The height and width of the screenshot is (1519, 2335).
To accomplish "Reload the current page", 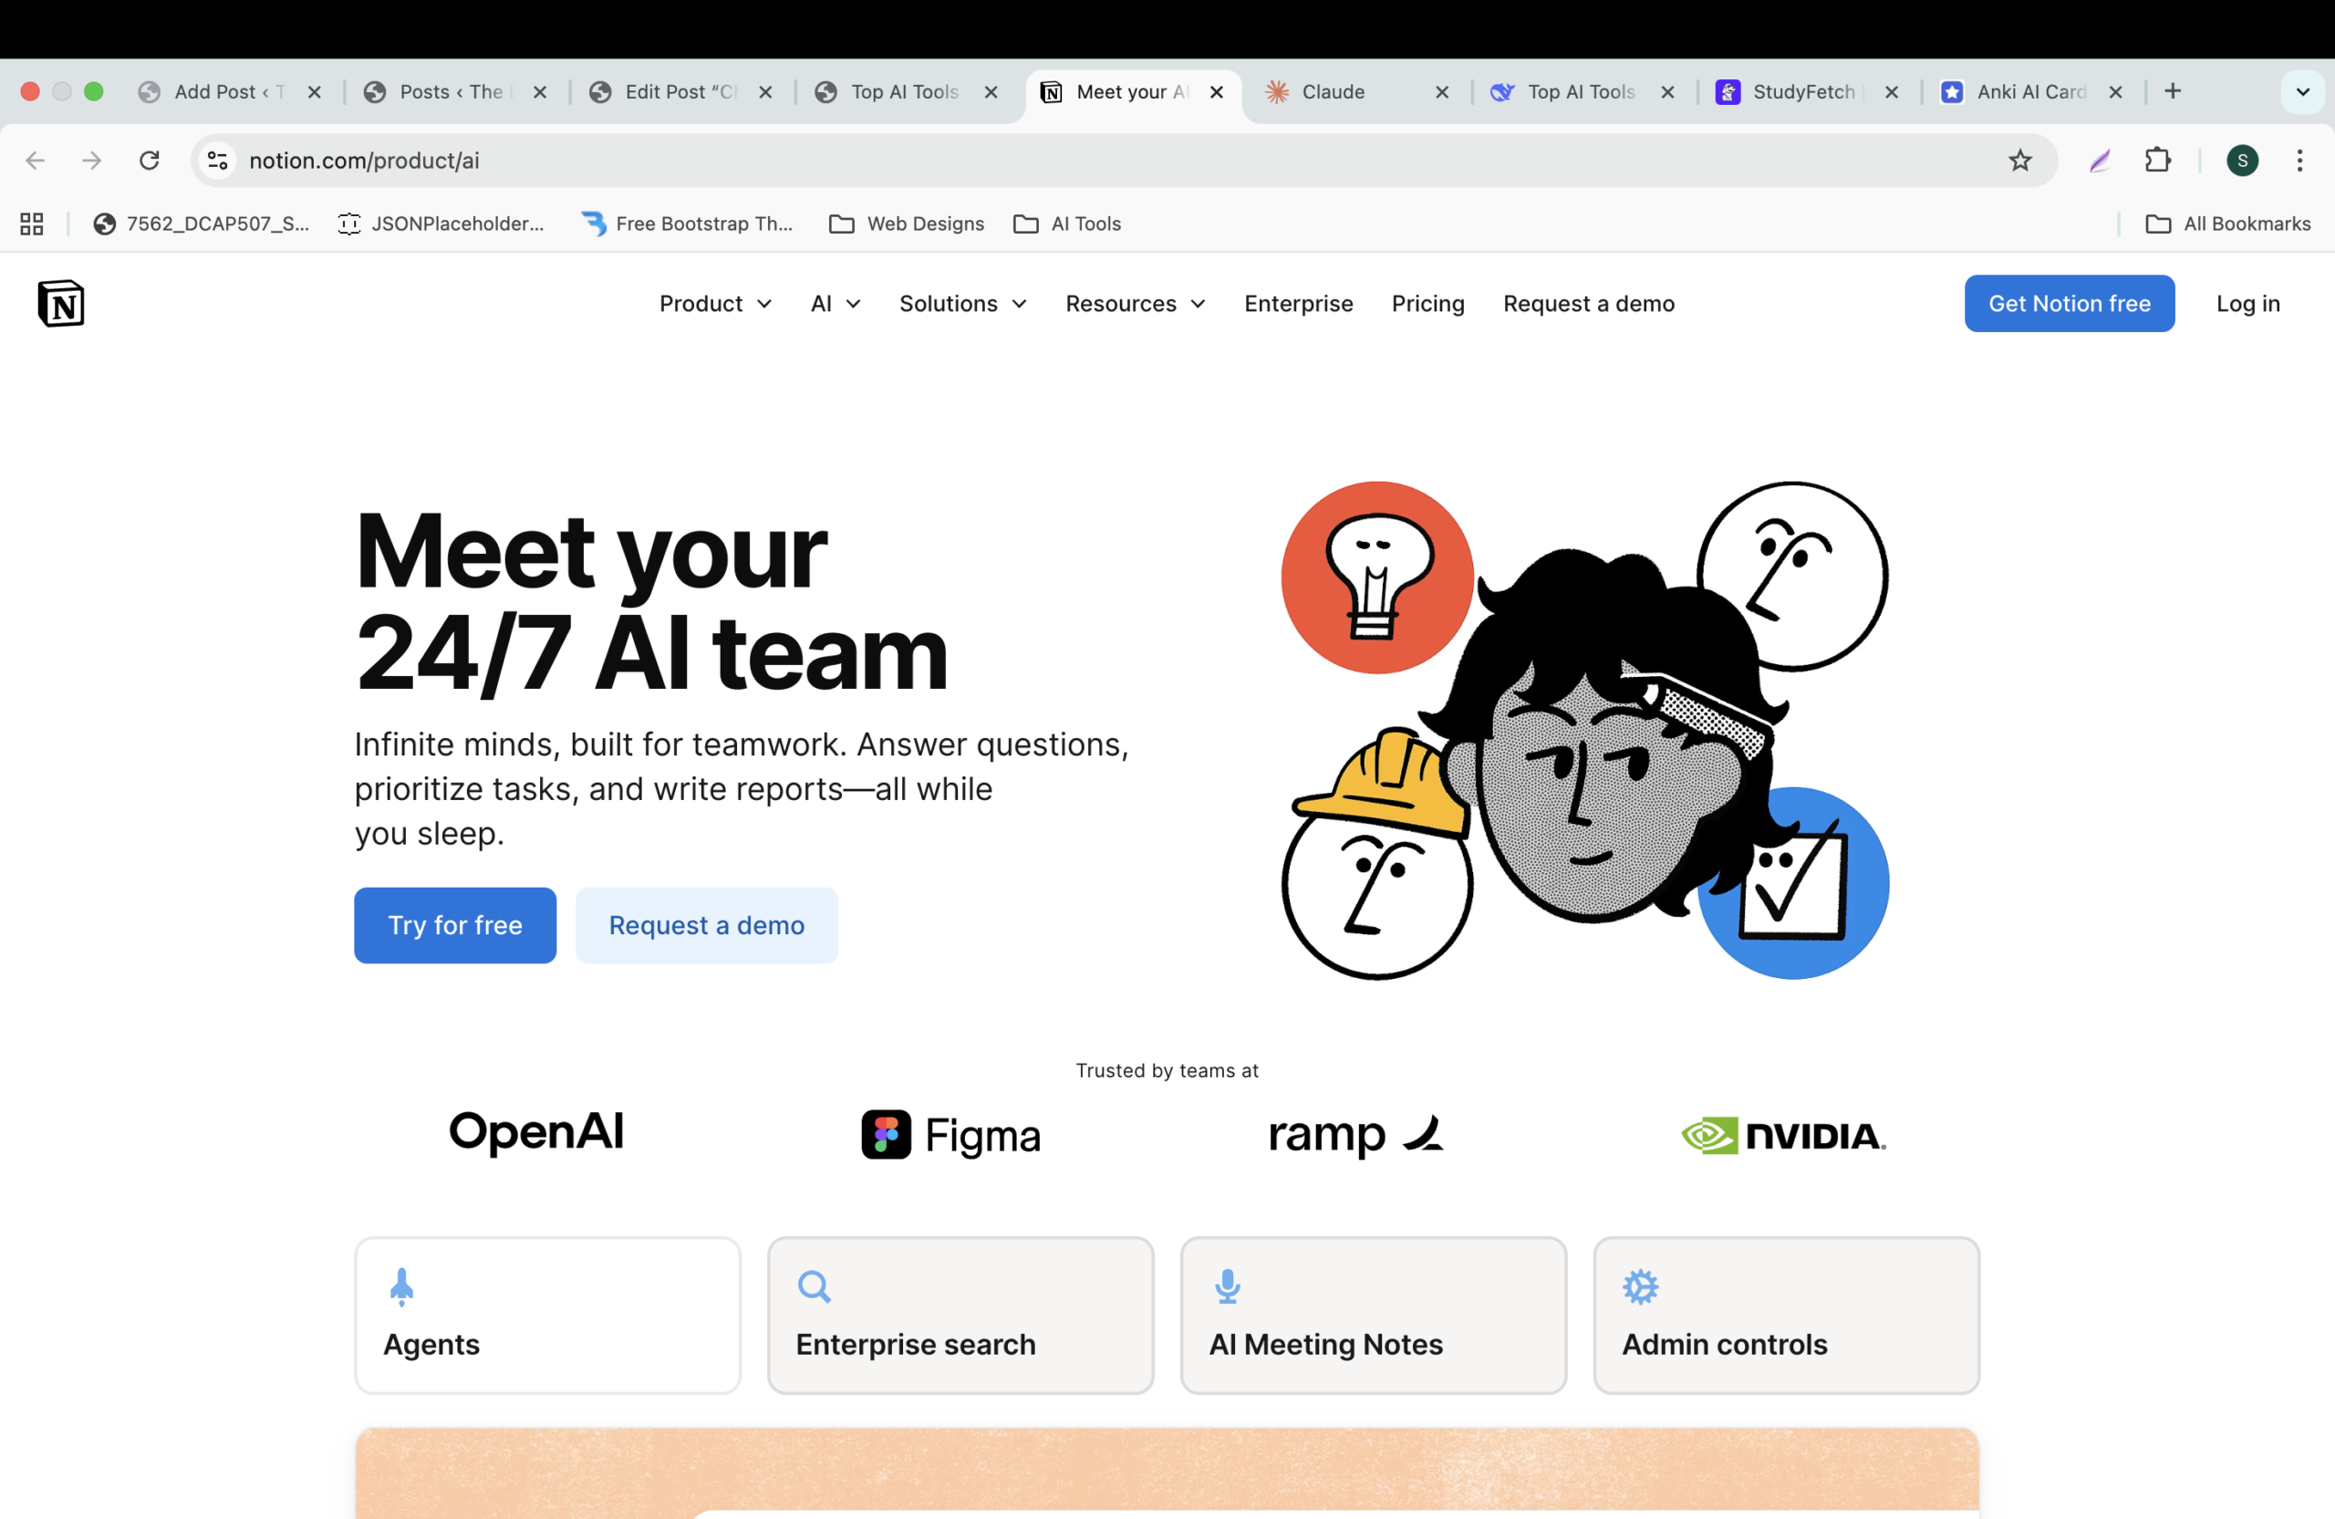I will (149, 160).
